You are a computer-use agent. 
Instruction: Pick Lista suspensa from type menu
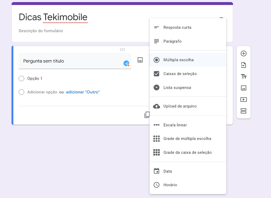tap(188, 88)
